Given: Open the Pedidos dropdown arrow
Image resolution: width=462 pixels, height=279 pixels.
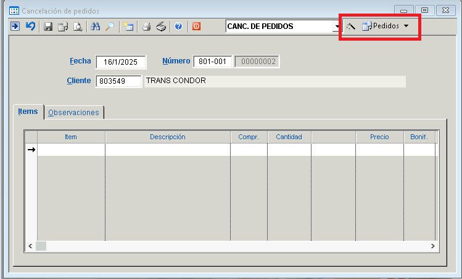Looking at the screenshot, I should click(406, 26).
